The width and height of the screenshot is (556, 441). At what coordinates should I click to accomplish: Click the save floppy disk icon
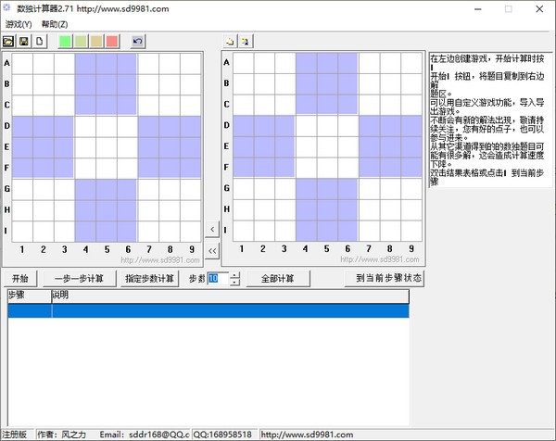click(23, 42)
